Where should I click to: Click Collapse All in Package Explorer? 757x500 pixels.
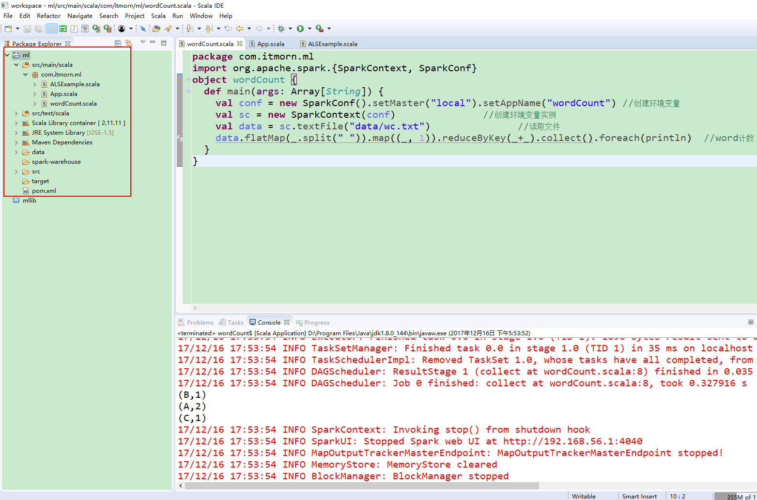[x=118, y=43]
